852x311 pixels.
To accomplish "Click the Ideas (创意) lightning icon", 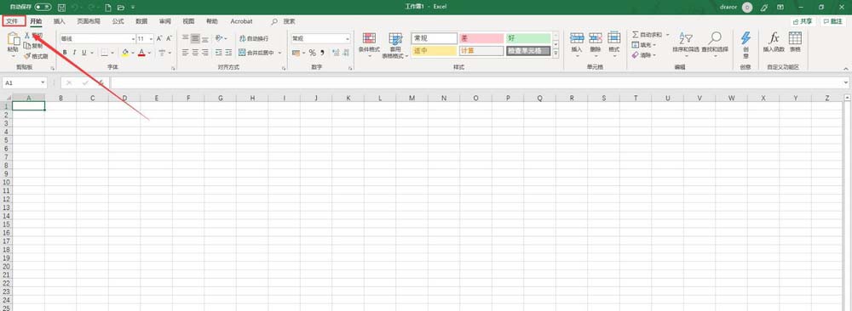I will (x=745, y=38).
